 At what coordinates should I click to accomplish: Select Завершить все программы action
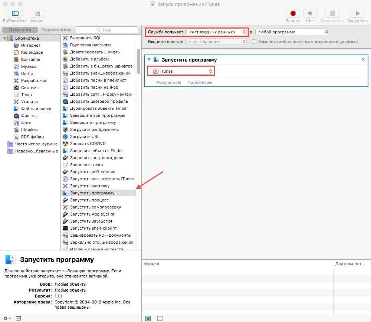pos(98,115)
